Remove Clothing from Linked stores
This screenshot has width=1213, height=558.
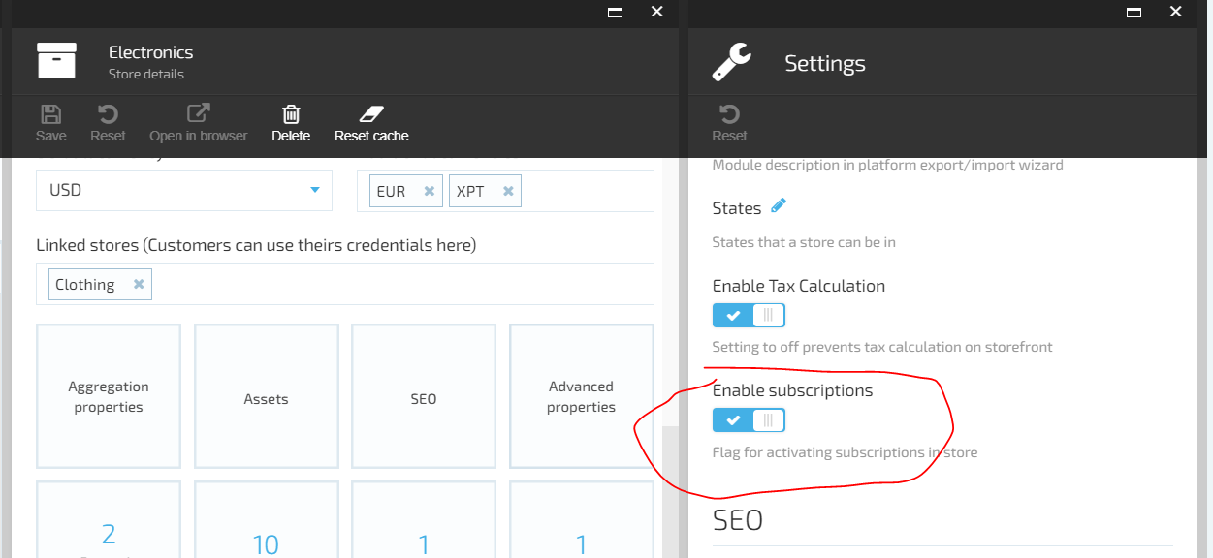click(139, 284)
